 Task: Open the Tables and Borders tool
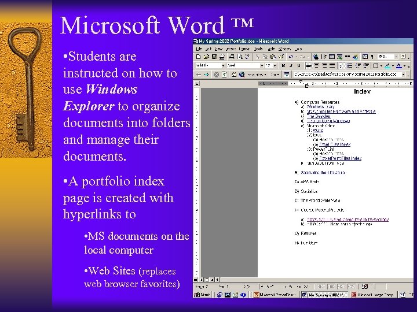[324, 57]
